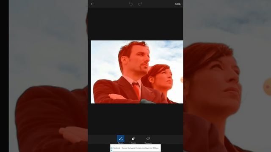Image resolution: width=271 pixels, height=152 pixels.
Task: Close the ad with the X
Action: point(111,151)
